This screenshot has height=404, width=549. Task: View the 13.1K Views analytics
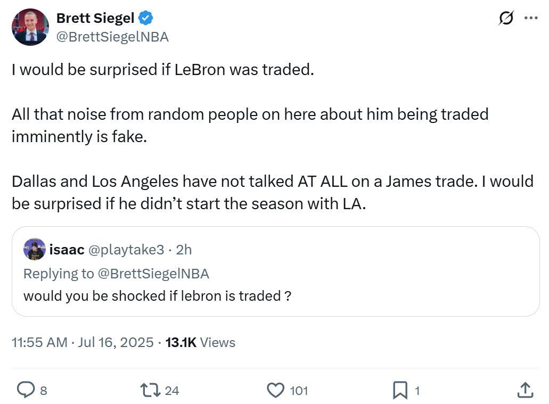pyautogui.click(x=200, y=342)
